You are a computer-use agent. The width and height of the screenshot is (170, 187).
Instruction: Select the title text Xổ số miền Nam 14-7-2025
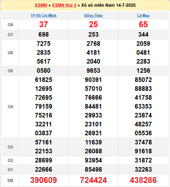[x=108, y=5]
